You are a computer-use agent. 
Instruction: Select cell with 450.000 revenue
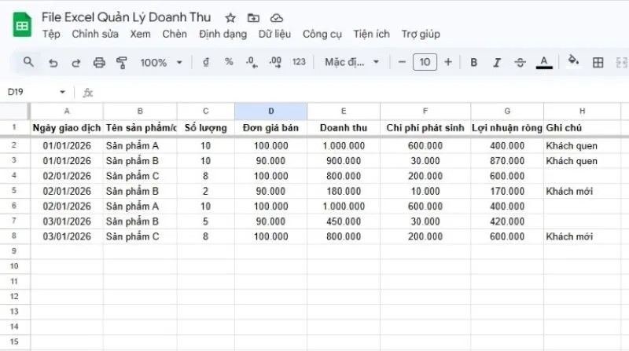(344, 221)
